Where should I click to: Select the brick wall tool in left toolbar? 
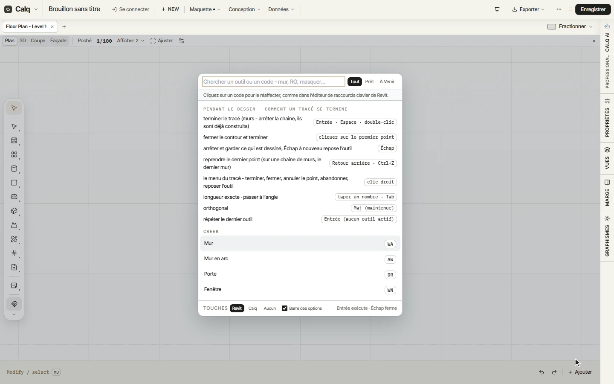click(x=14, y=141)
